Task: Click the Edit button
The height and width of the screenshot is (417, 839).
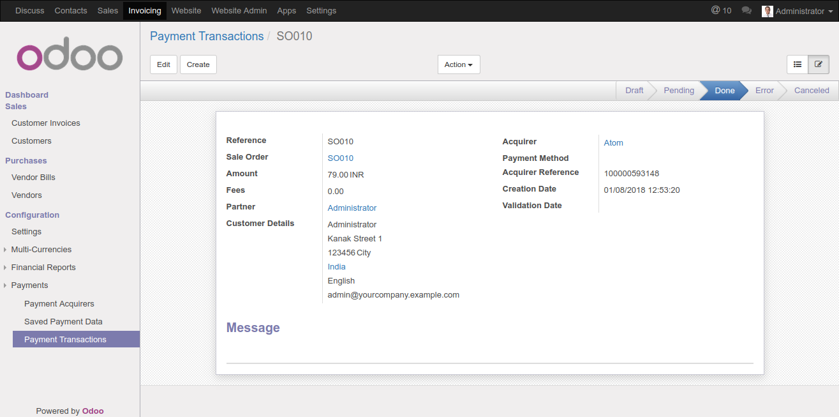Action: [x=163, y=64]
